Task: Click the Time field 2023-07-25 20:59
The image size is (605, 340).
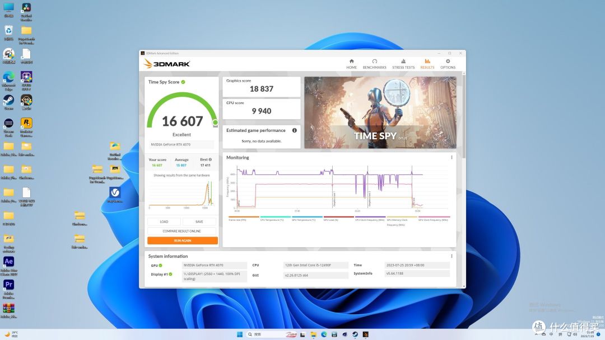Action: 417,265
